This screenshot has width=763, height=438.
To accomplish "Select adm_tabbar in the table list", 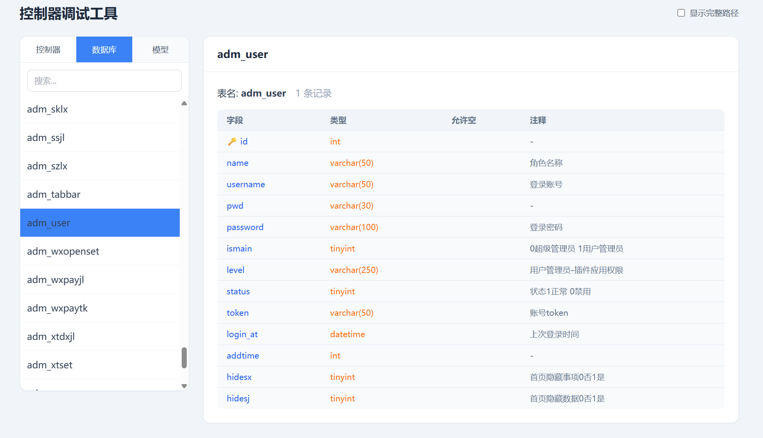I will pos(54,195).
